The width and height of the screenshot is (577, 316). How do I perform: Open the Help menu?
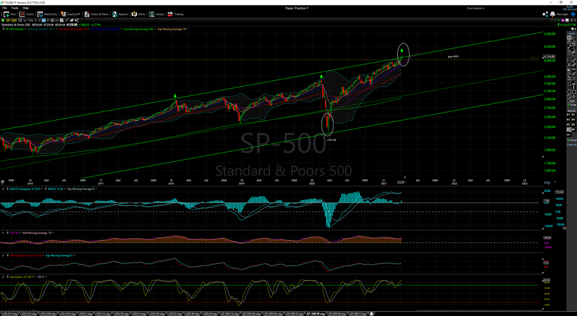[26, 8]
